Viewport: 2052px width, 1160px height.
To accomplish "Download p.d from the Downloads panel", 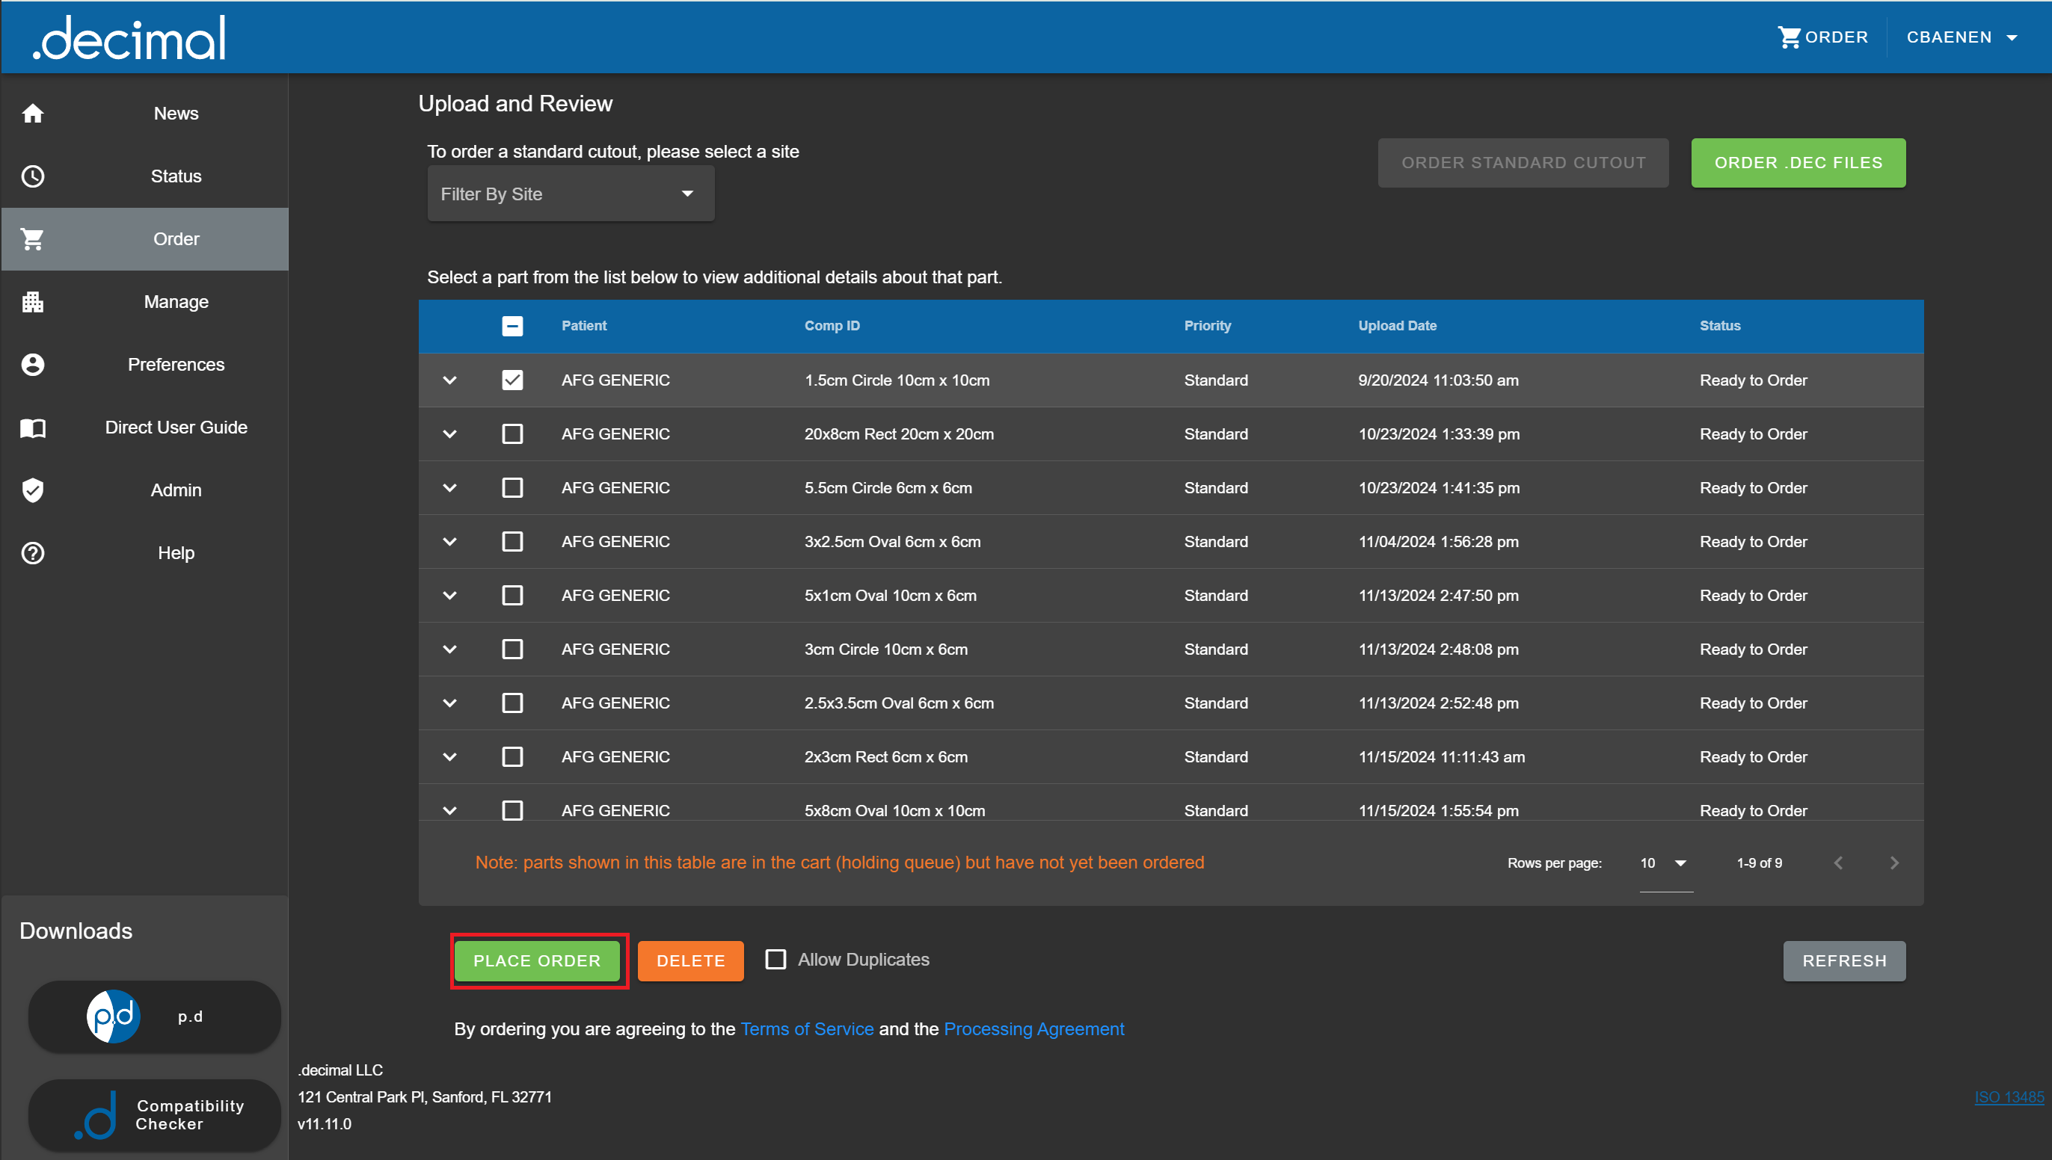I will coord(155,1016).
